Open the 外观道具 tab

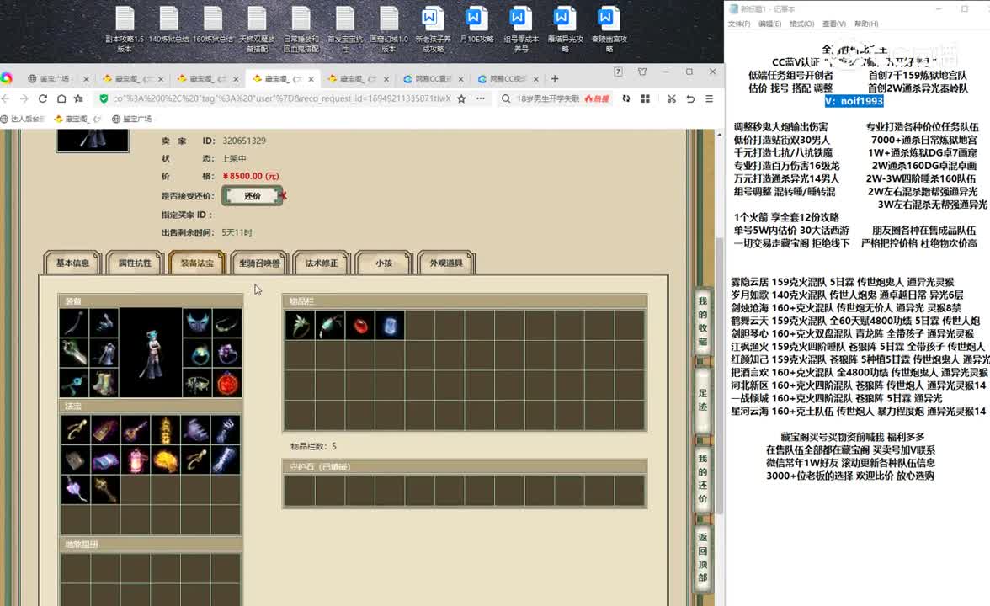[446, 263]
